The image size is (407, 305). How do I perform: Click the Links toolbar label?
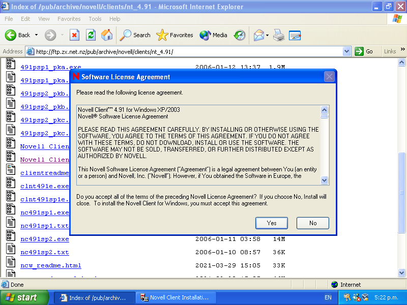coord(390,51)
